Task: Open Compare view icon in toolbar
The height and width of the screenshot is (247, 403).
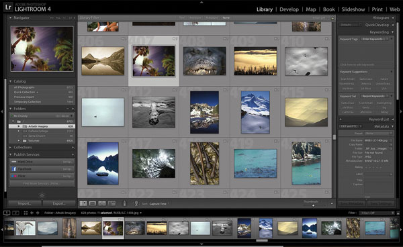Action: (102, 203)
